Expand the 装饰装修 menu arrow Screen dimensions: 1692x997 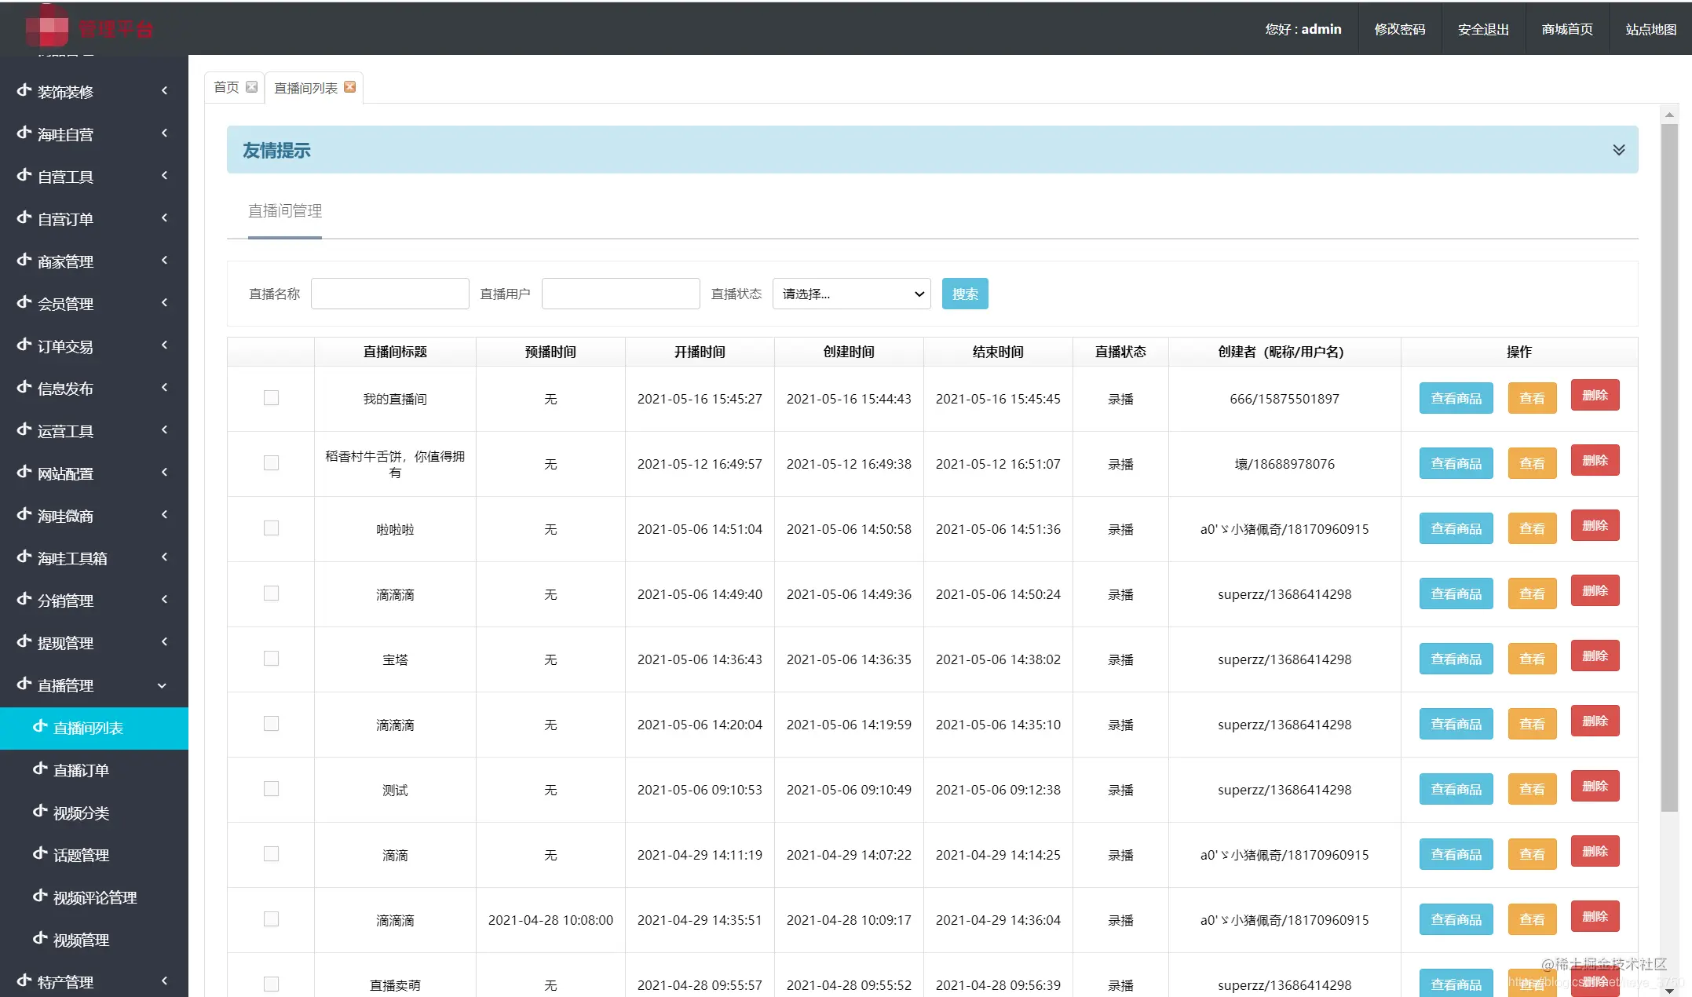tap(164, 90)
